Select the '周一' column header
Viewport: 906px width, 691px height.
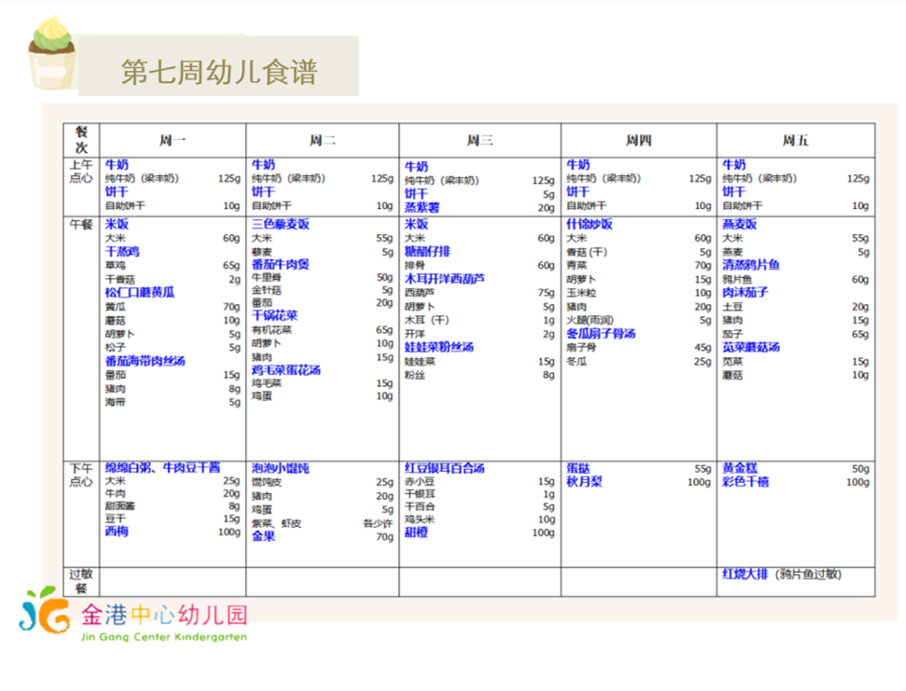pos(172,140)
